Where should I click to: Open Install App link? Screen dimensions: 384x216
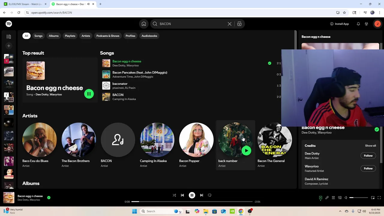(x=339, y=24)
